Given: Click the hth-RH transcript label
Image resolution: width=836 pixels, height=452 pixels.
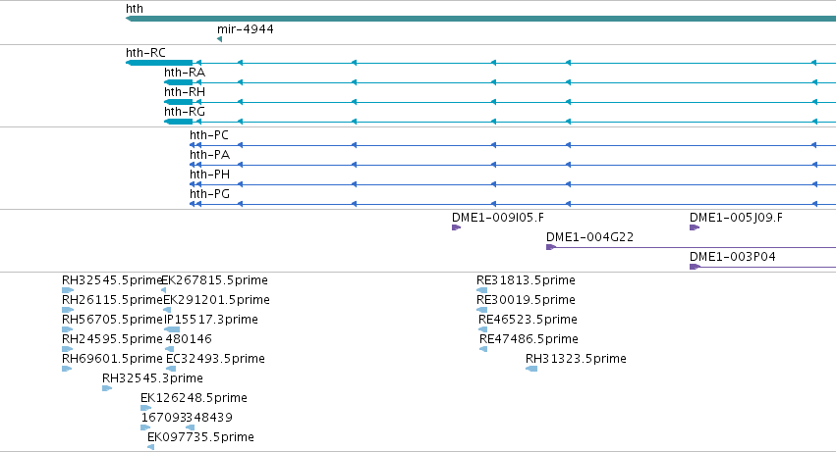Looking at the screenshot, I should (185, 92).
